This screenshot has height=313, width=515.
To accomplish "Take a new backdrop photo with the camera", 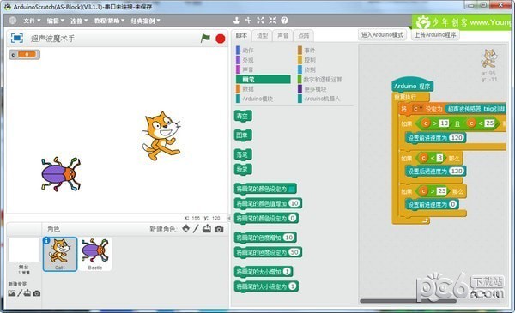I will tap(37, 293).
